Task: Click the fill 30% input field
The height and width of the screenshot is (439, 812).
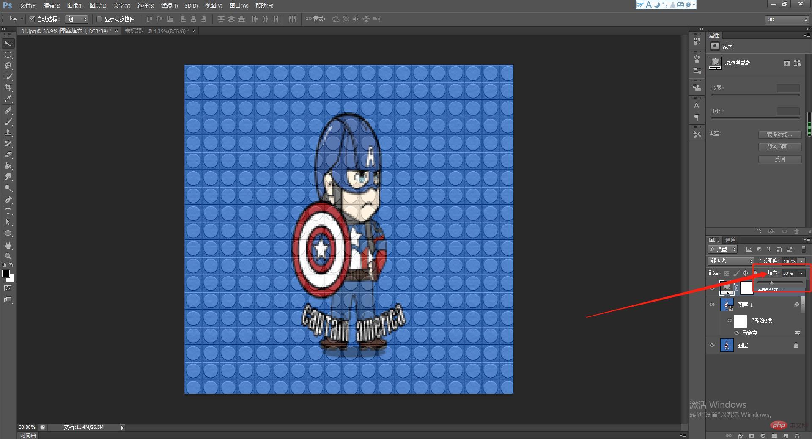Action: [x=789, y=273]
